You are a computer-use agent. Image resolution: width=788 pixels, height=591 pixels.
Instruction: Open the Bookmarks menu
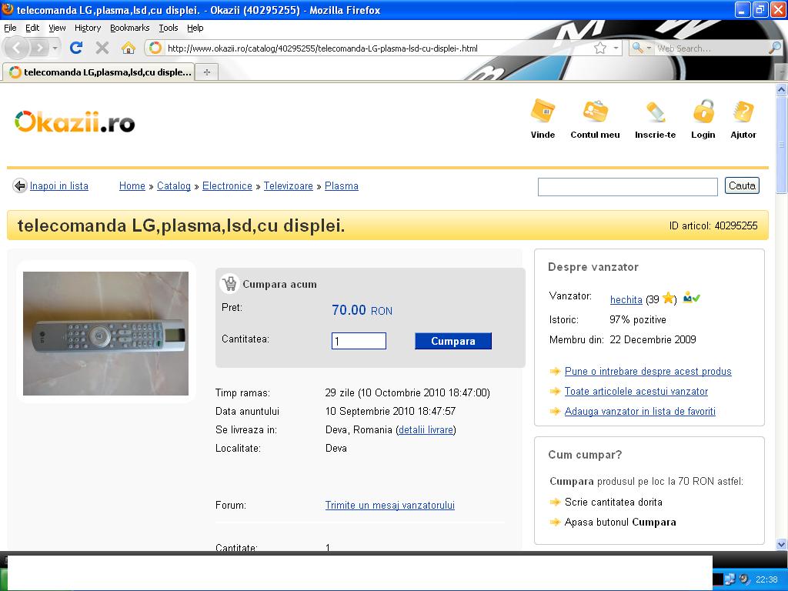[129, 28]
